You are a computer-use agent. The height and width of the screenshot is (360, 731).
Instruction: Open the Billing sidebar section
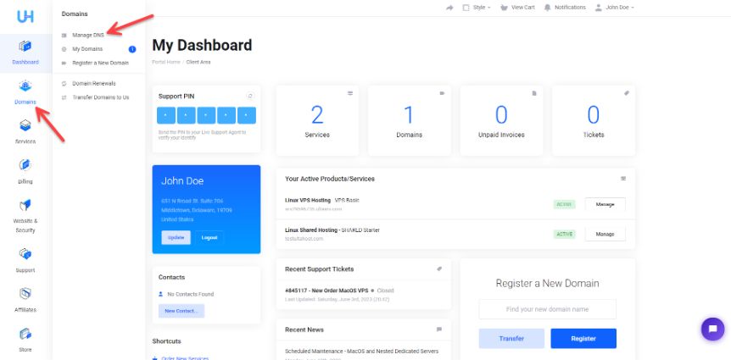pos(25,172)
